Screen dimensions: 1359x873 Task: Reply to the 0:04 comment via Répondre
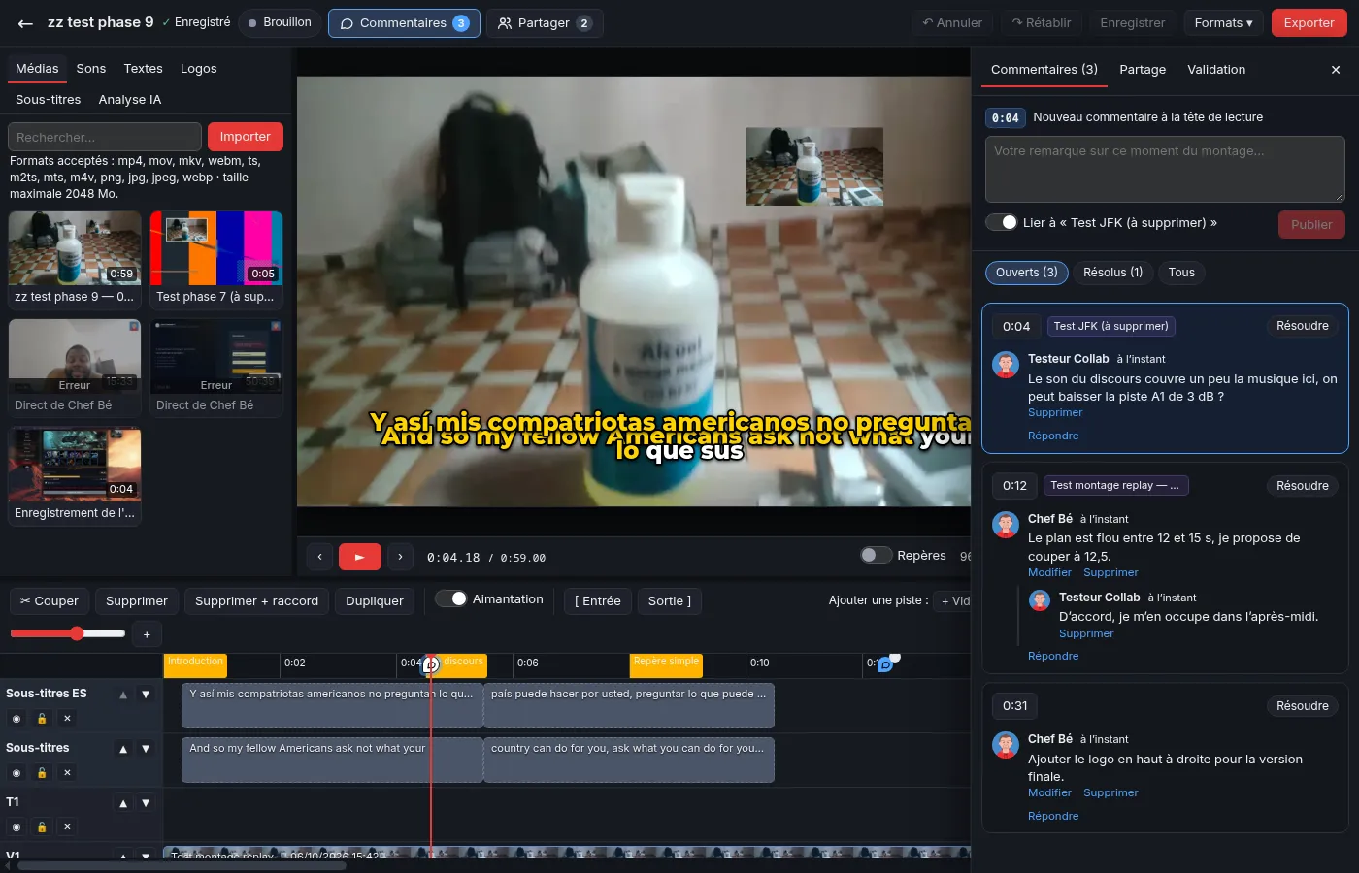1053,436
